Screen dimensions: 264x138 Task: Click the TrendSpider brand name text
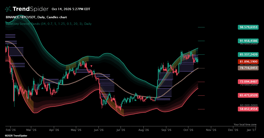tap(30, 9)
